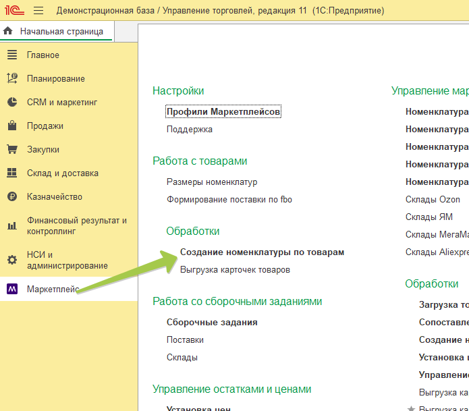Click the 1C logo icon
This screenshot has height=411, width=469.
[14, 10]
